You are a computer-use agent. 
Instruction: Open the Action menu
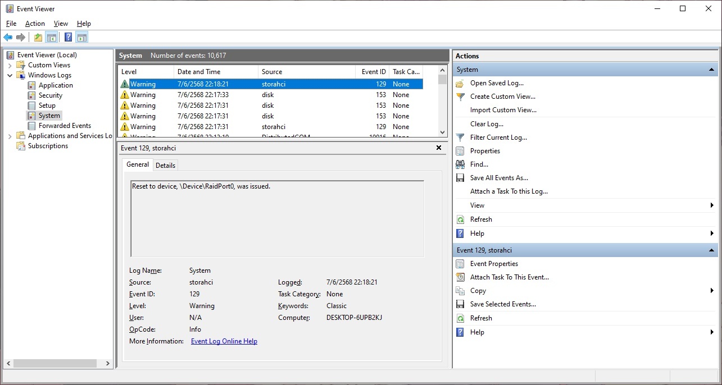point(35,24)
